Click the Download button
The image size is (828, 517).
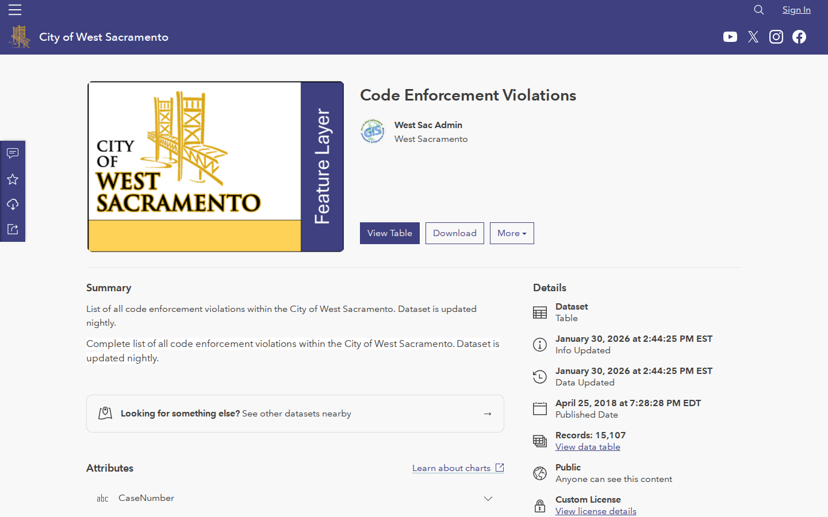[455, 233]
